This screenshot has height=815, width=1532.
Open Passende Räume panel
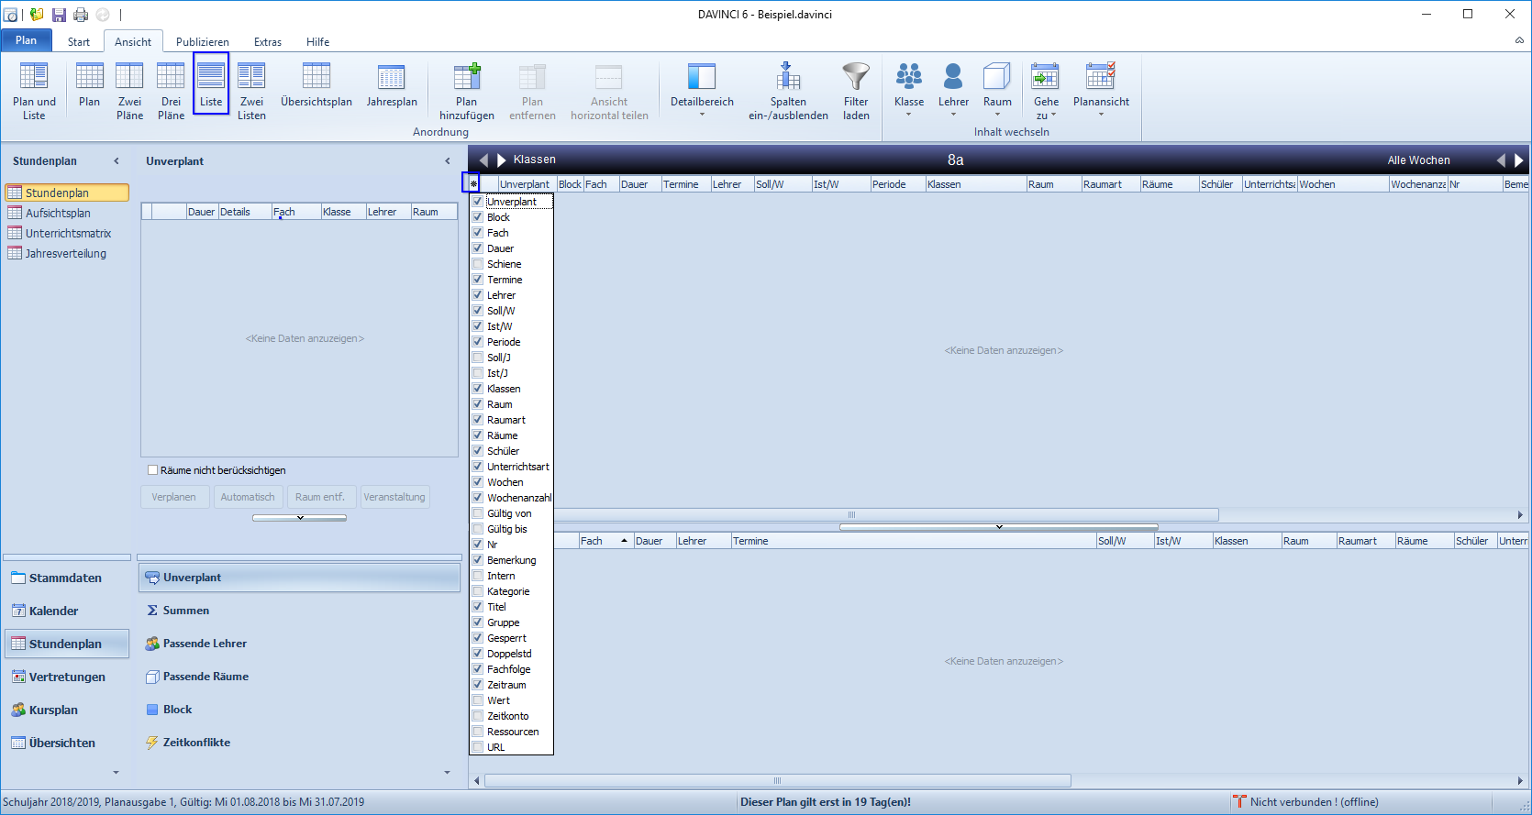click(299, 677)
